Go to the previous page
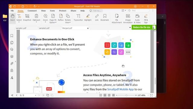Screen dimensions: 193x109 [17, 95]
